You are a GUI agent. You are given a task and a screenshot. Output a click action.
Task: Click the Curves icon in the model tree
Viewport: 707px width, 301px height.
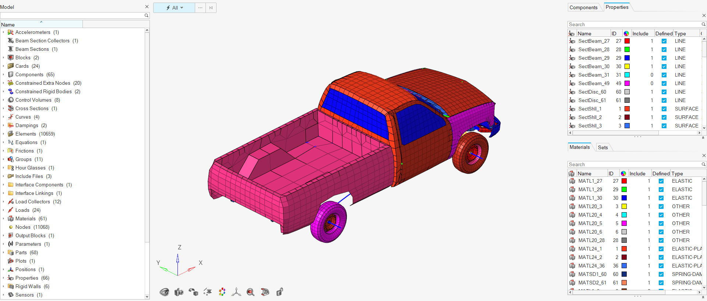(x=11, y=117)
